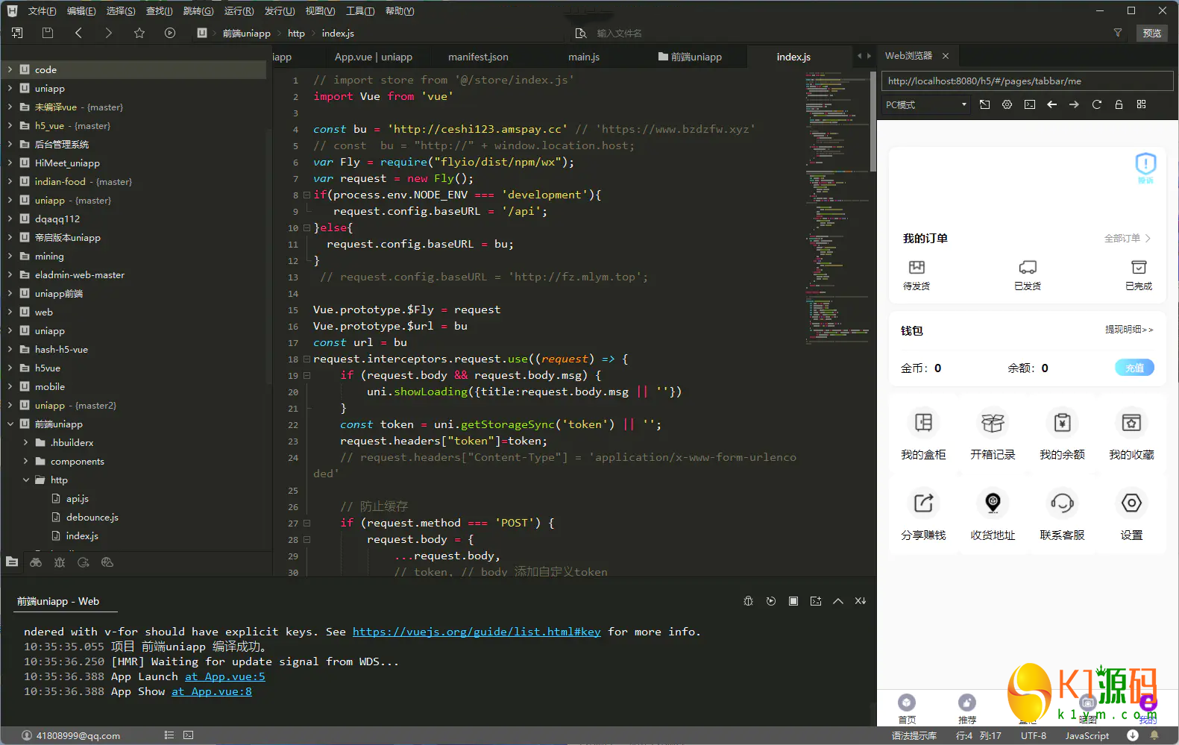Viewport: 1179px width, 745px height.
Task: Collapse the 前端uniapp project node
Action: pos(10,424)
